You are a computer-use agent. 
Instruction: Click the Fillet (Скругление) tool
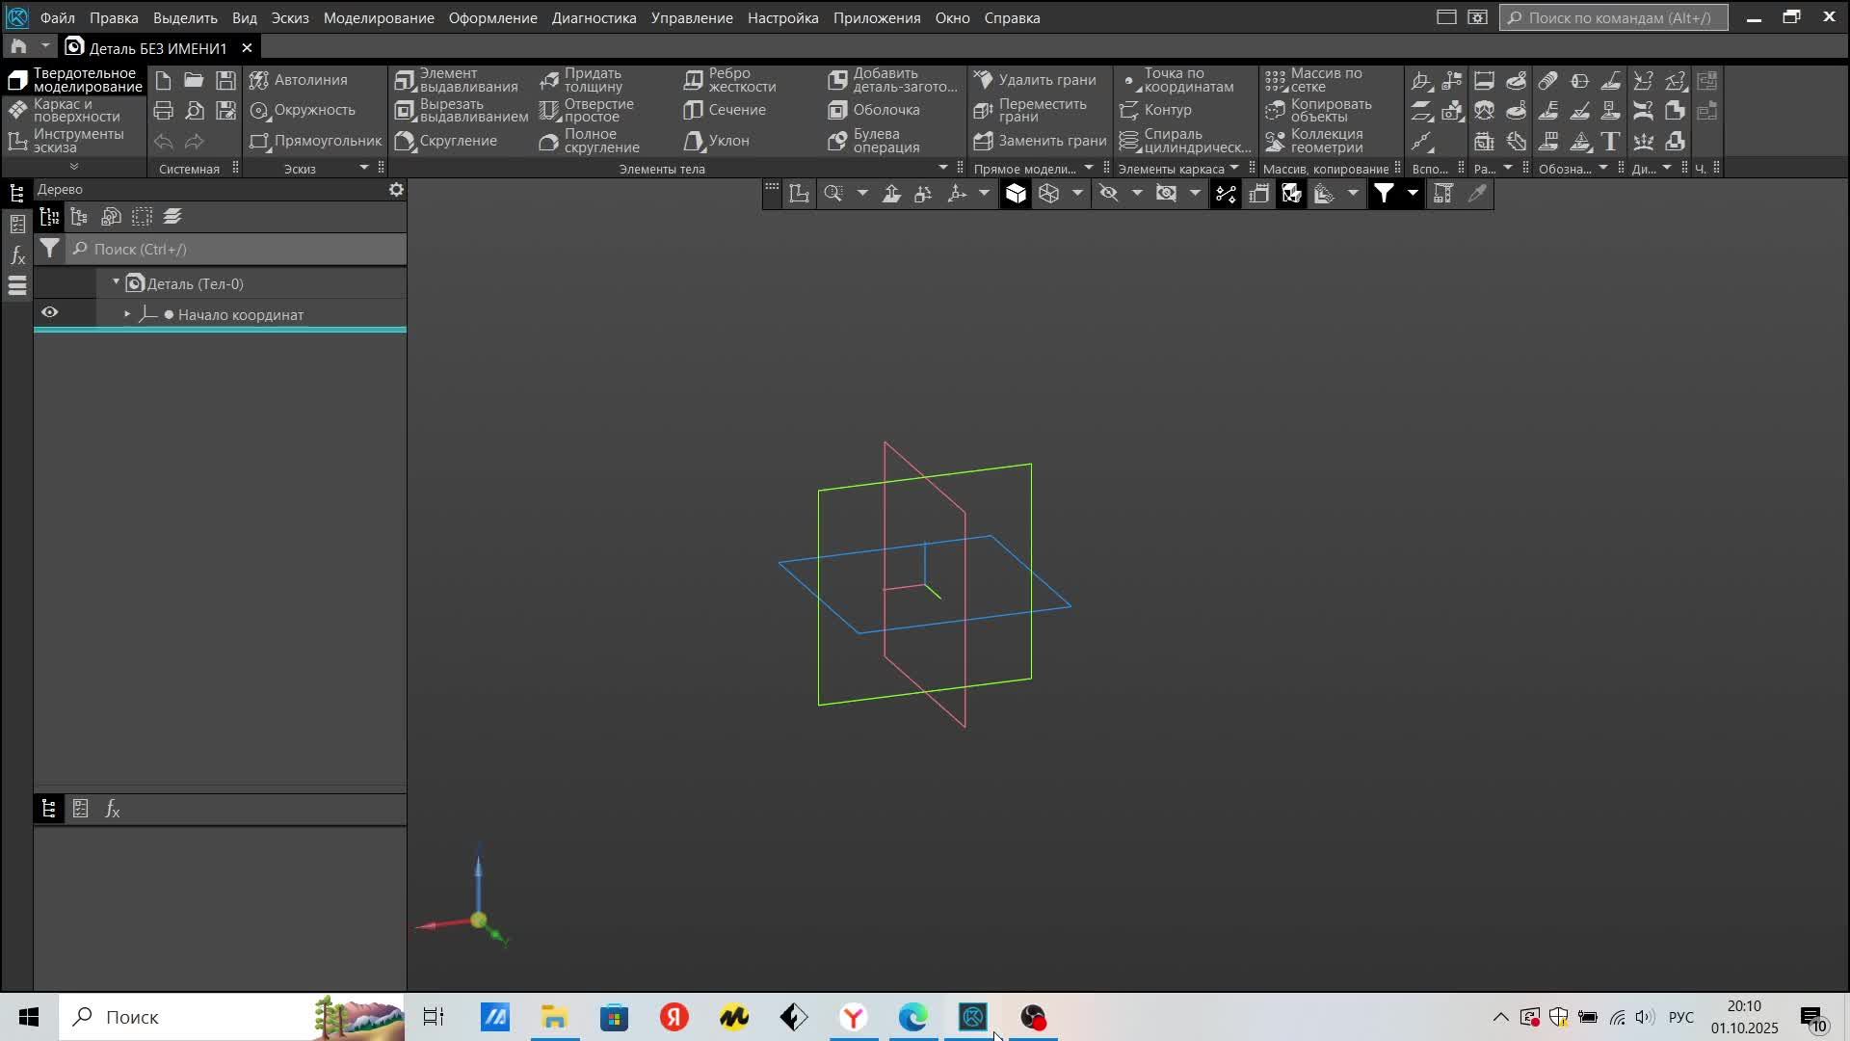pos(447,141)
